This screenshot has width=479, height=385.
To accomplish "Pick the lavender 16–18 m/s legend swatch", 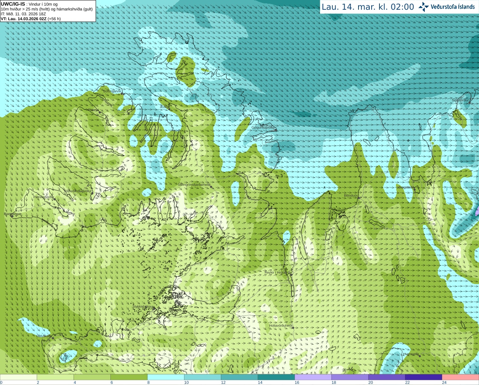I will tap(313, 377).
